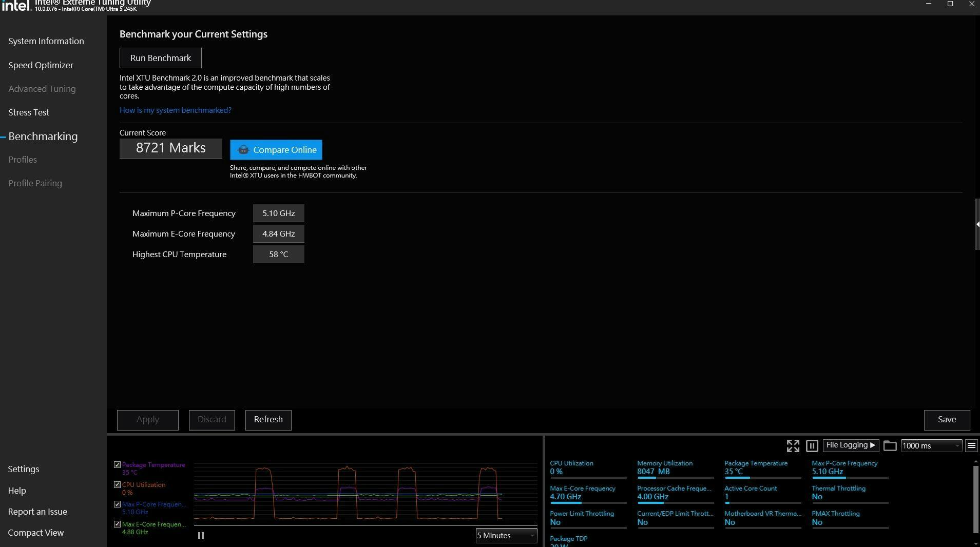
Task: Open Settings from sidebar
Action: click(24, 469)
